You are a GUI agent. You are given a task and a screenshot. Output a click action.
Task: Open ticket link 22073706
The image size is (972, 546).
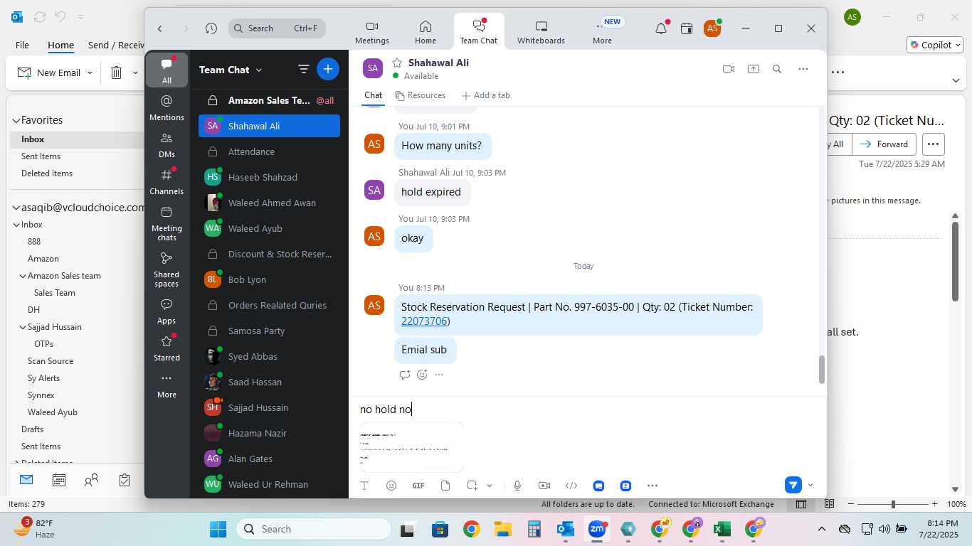point(424,321)
